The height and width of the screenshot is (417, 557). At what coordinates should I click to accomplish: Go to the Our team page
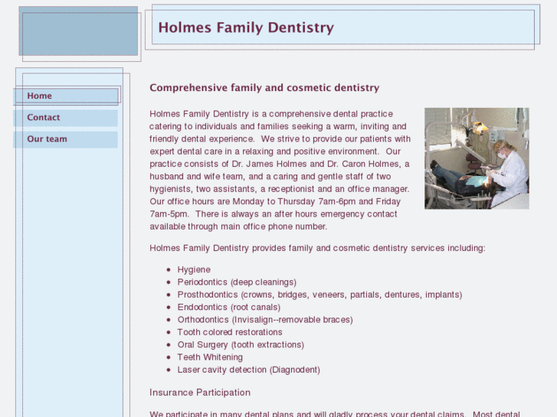click(66, 139)
